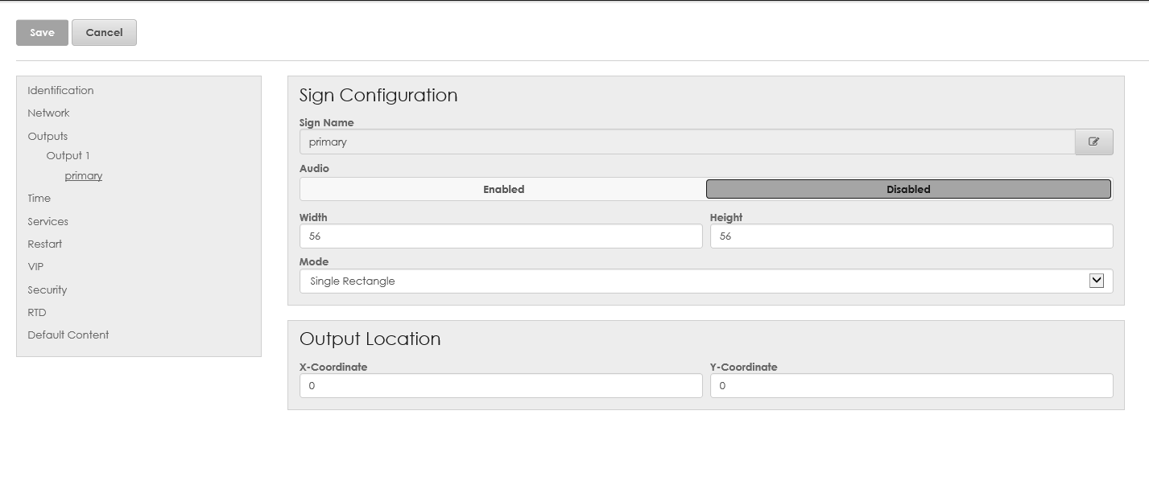Open the Mode dropdown arrow
Viewport: 1149px width, 501px height.
[1096, 281]
